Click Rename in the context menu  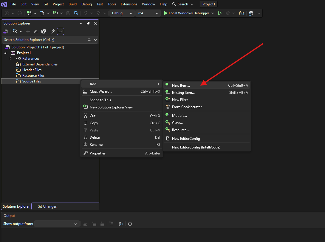(x=122, y=145)
